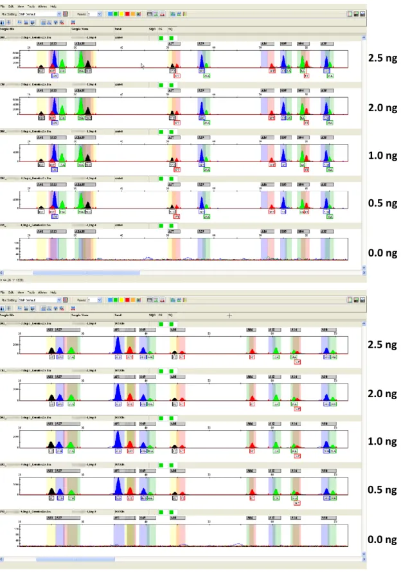Click middle right-side display icon in top window
This screenshot has width=401, height=572.
(356, 14)
